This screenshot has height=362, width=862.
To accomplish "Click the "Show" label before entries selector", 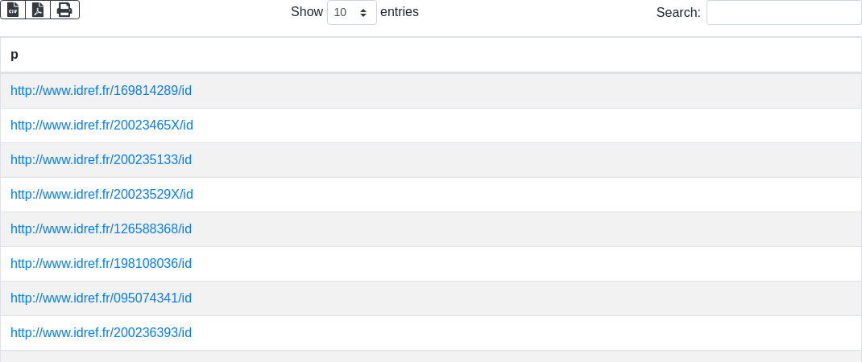I will (x=306, y=12).
